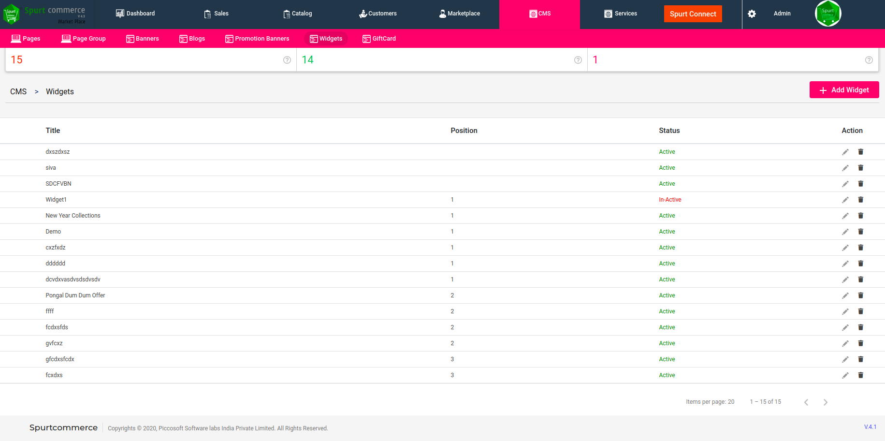Delete the dcvdxvasdvsdsdvsdv widget

[860, 279]
